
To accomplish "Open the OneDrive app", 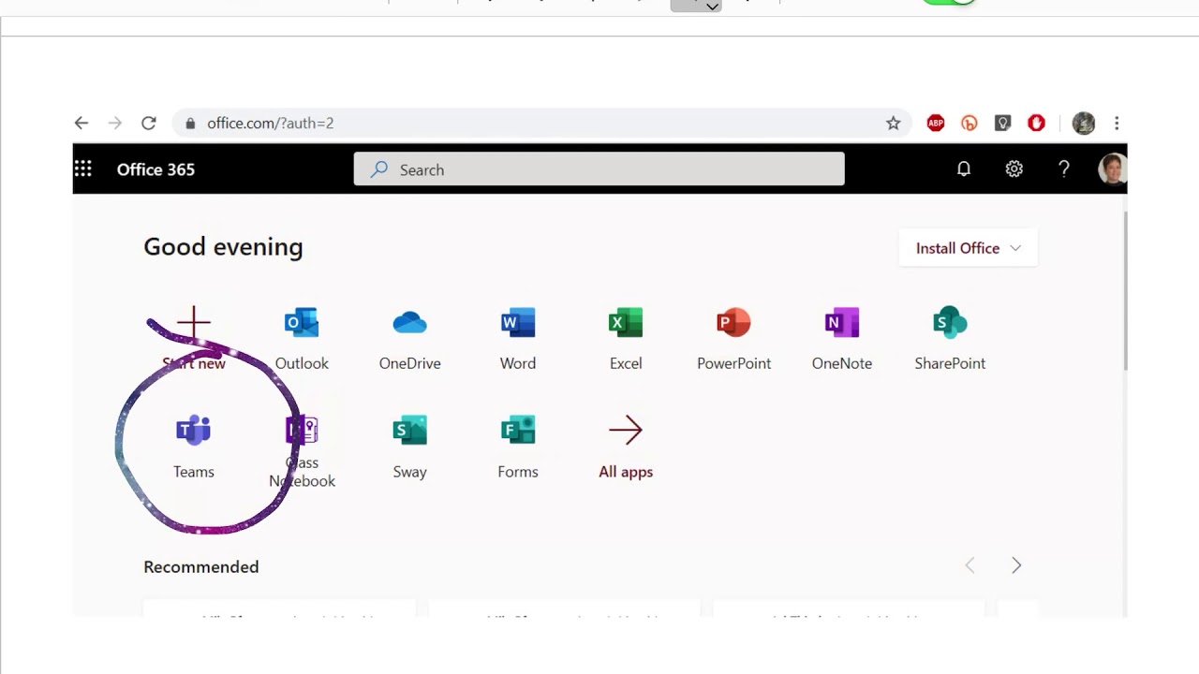I will (409, 339).
